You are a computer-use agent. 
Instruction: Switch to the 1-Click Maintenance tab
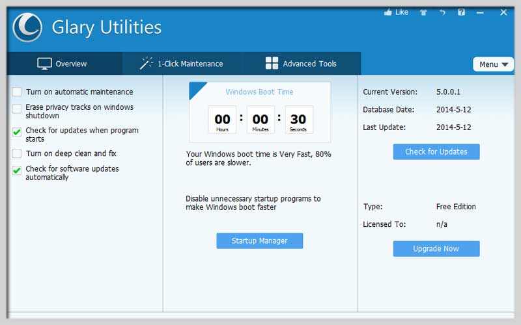pos(182,63)
